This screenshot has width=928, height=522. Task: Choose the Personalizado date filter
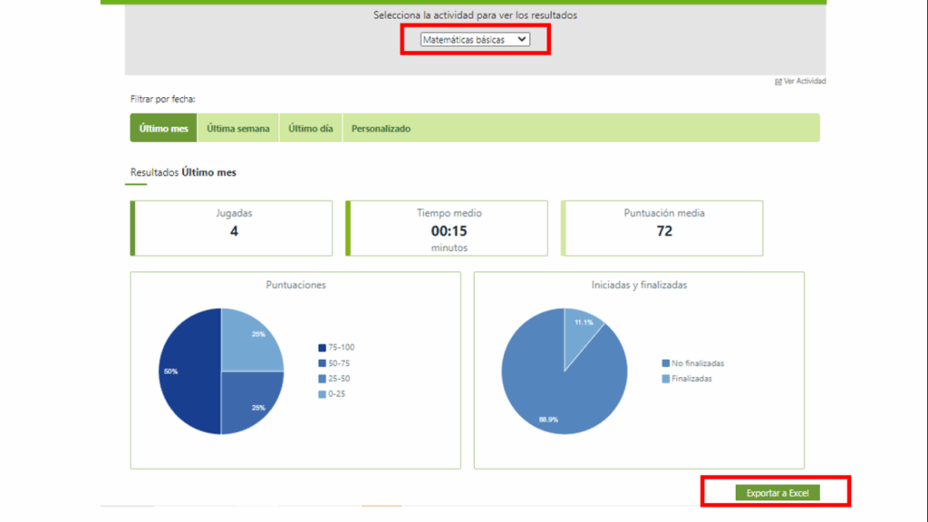(x=381, y=129)
